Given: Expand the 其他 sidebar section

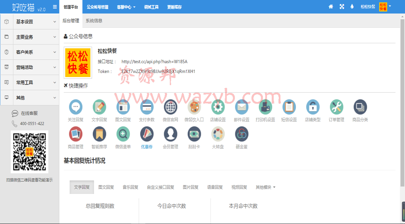Looking at the screenshot, I should coord(30,98).
